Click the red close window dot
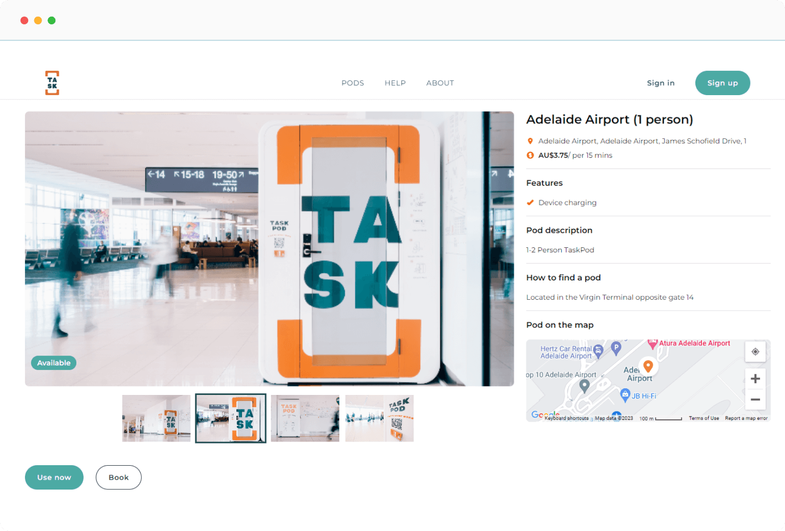This screenshot has height=531, width=785. tap(24, 20)
